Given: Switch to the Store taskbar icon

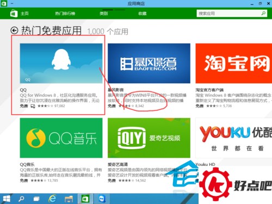Looking at the screenshot, I should pos(85,199).
